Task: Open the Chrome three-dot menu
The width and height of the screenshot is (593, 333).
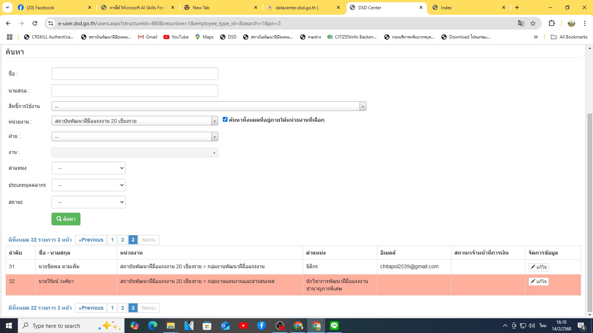Action: pyautogui.click(x=585, y=23)
